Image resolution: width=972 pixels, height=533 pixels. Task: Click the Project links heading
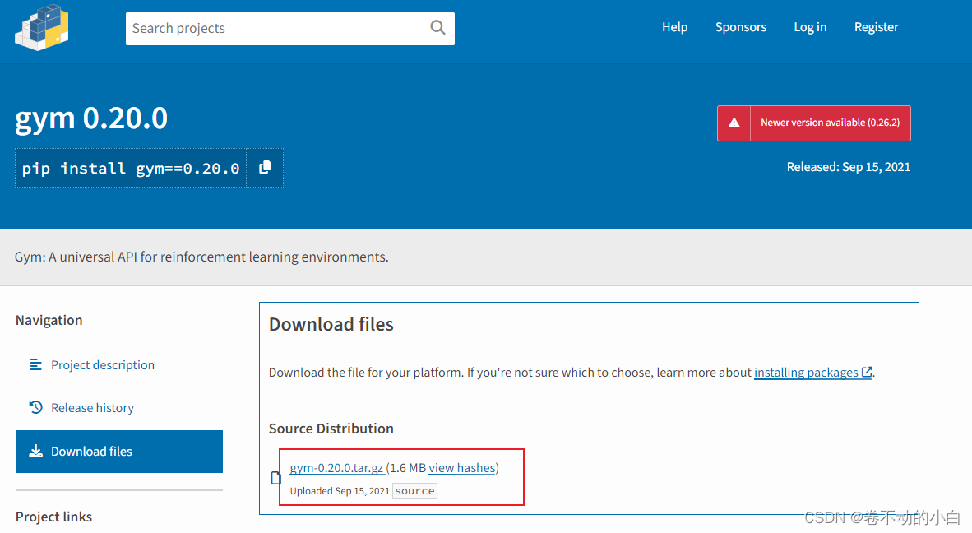(x=54, y=517)
